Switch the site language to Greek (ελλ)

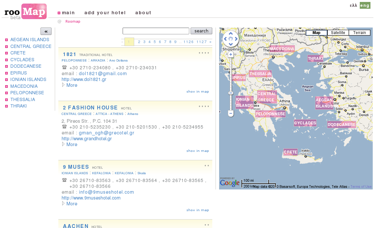[x=353, y=6]
